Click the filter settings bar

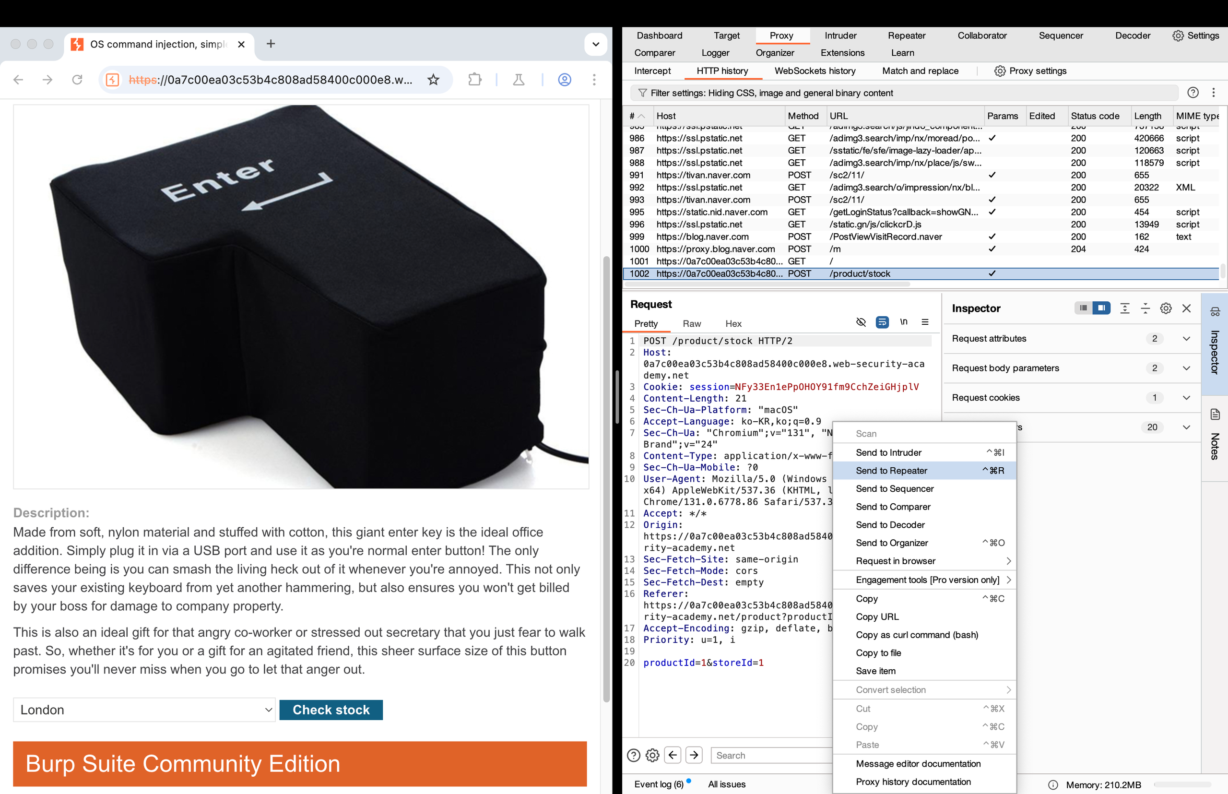[904, 93]
